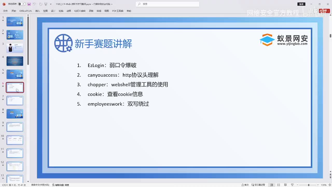This screenshot has width=332, height=187.
Task: Switch to Reading view icon
Action: click(x=285, y=185)
